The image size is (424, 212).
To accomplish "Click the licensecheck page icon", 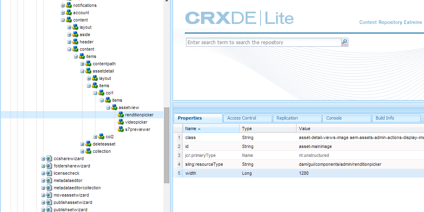I will (x=49, y=173).
